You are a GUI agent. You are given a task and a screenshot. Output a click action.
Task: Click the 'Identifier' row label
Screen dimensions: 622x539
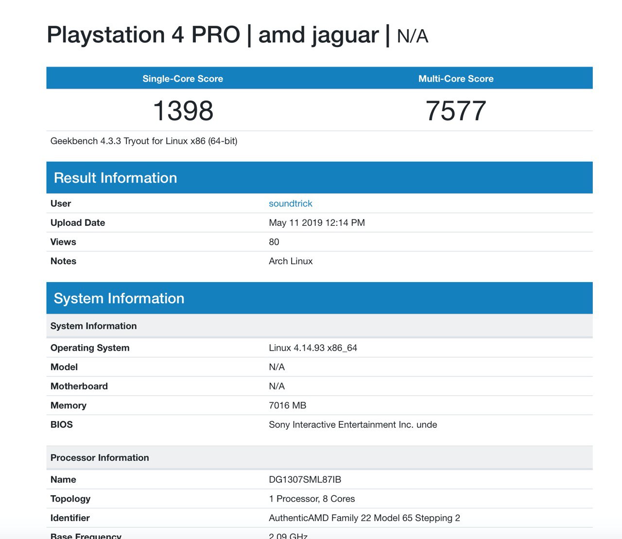[70, 518]
